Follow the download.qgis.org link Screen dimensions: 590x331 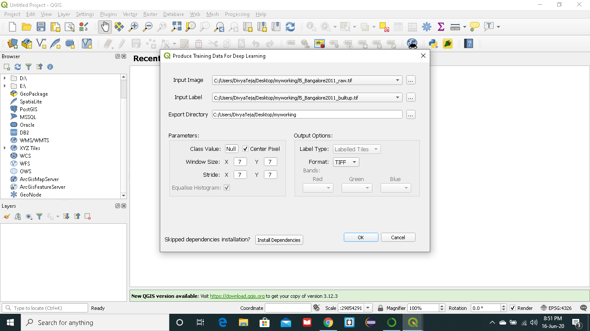coord(237,296)
